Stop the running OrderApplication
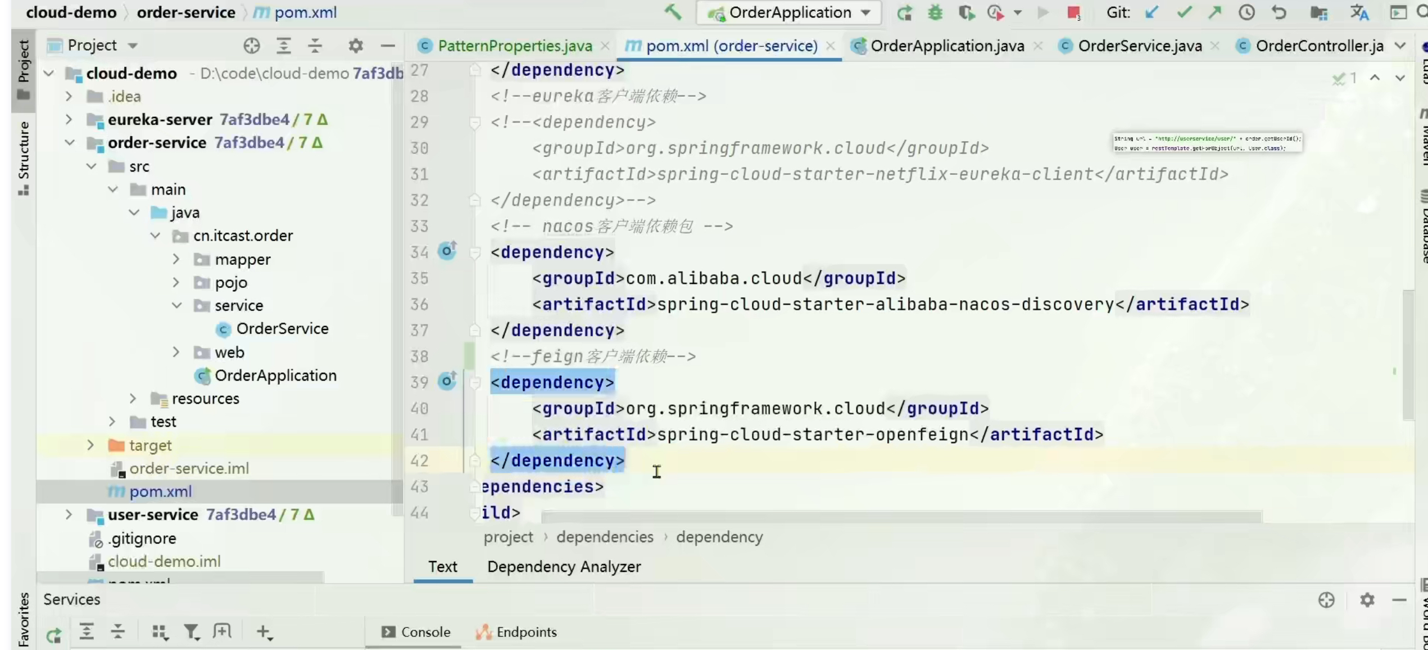Image resolution: width=1428 pixels, height=650 pixels. [1073, 12]
